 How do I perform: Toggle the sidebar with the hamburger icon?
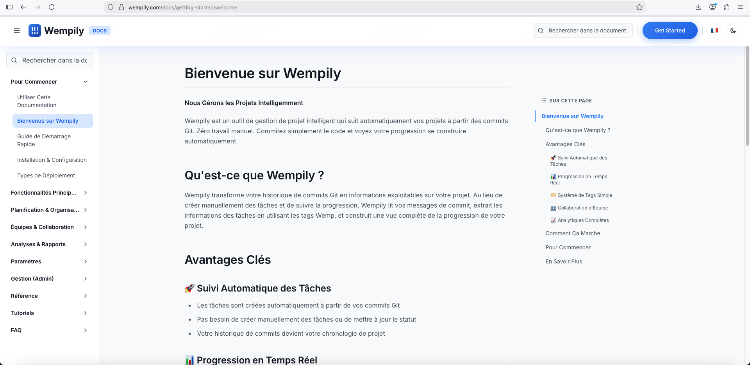pyautogui.click(x=16, y=30)
